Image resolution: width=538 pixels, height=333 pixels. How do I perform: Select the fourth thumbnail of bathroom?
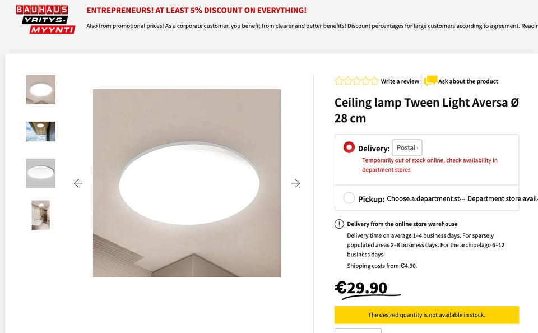click(41, 215)
